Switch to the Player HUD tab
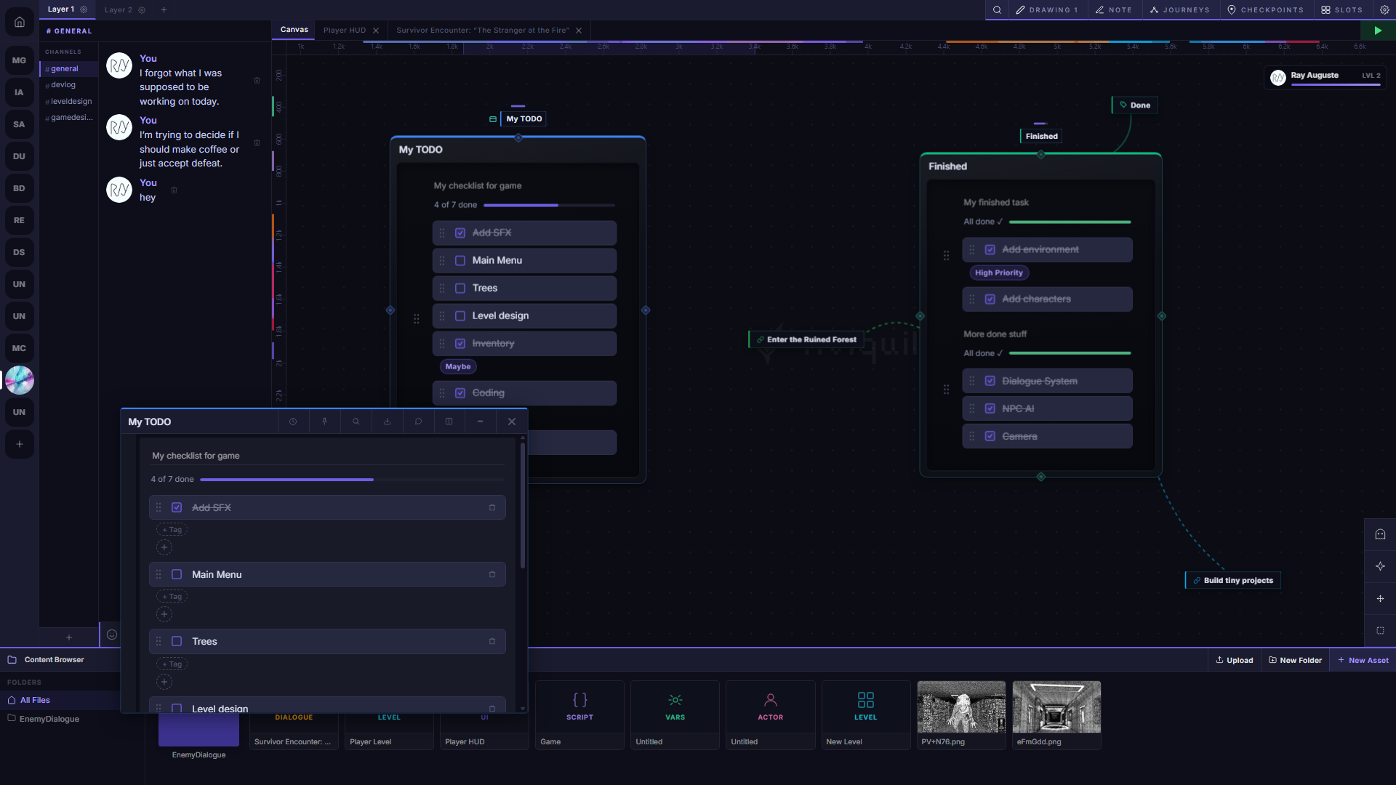This screenshot has width=1396, height=785. [x=345, y=31]
